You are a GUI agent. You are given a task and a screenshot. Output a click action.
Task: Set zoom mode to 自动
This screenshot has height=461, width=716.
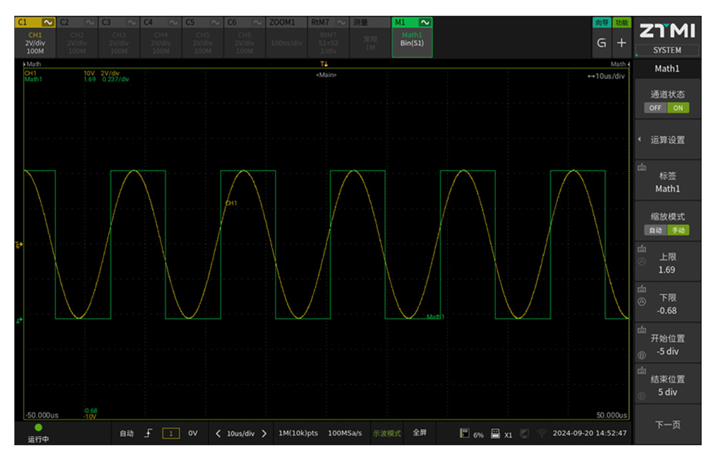[655, 230]
